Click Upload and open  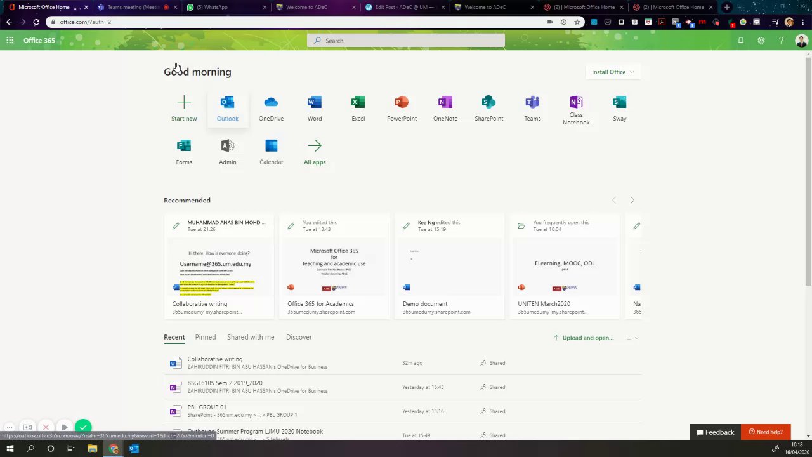pos(584,338)
